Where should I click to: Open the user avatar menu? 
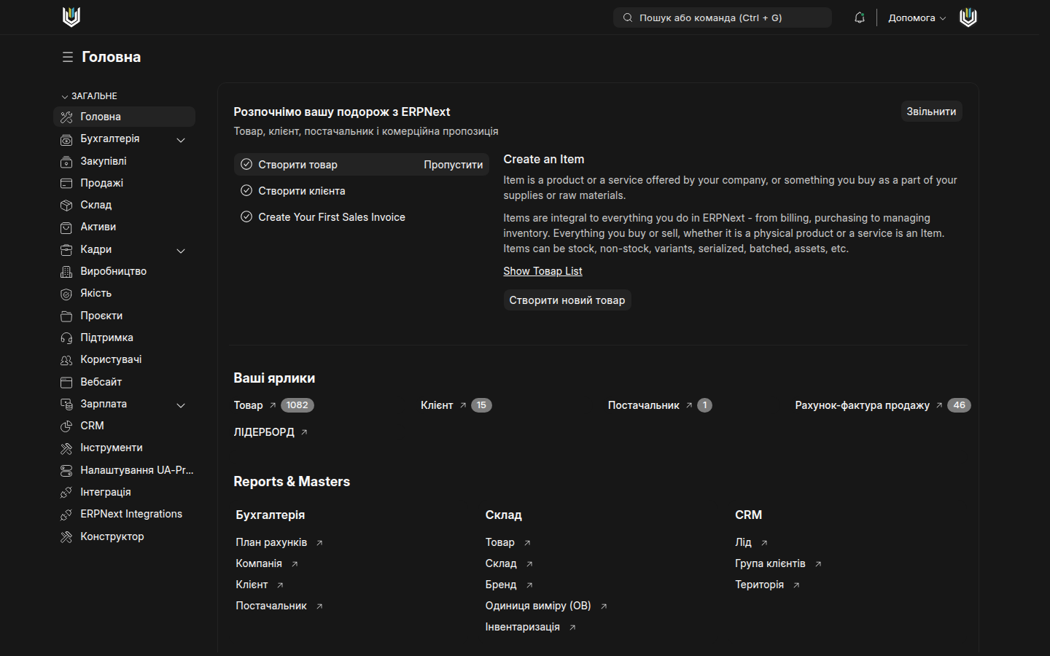[968, 17]
